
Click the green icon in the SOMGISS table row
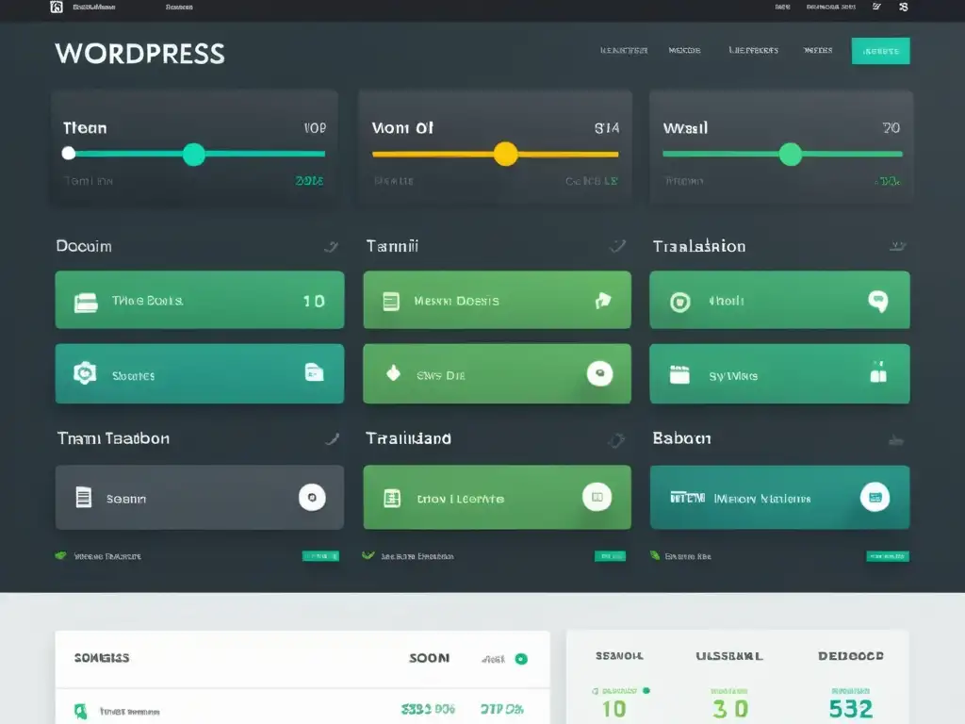point(81,711)
